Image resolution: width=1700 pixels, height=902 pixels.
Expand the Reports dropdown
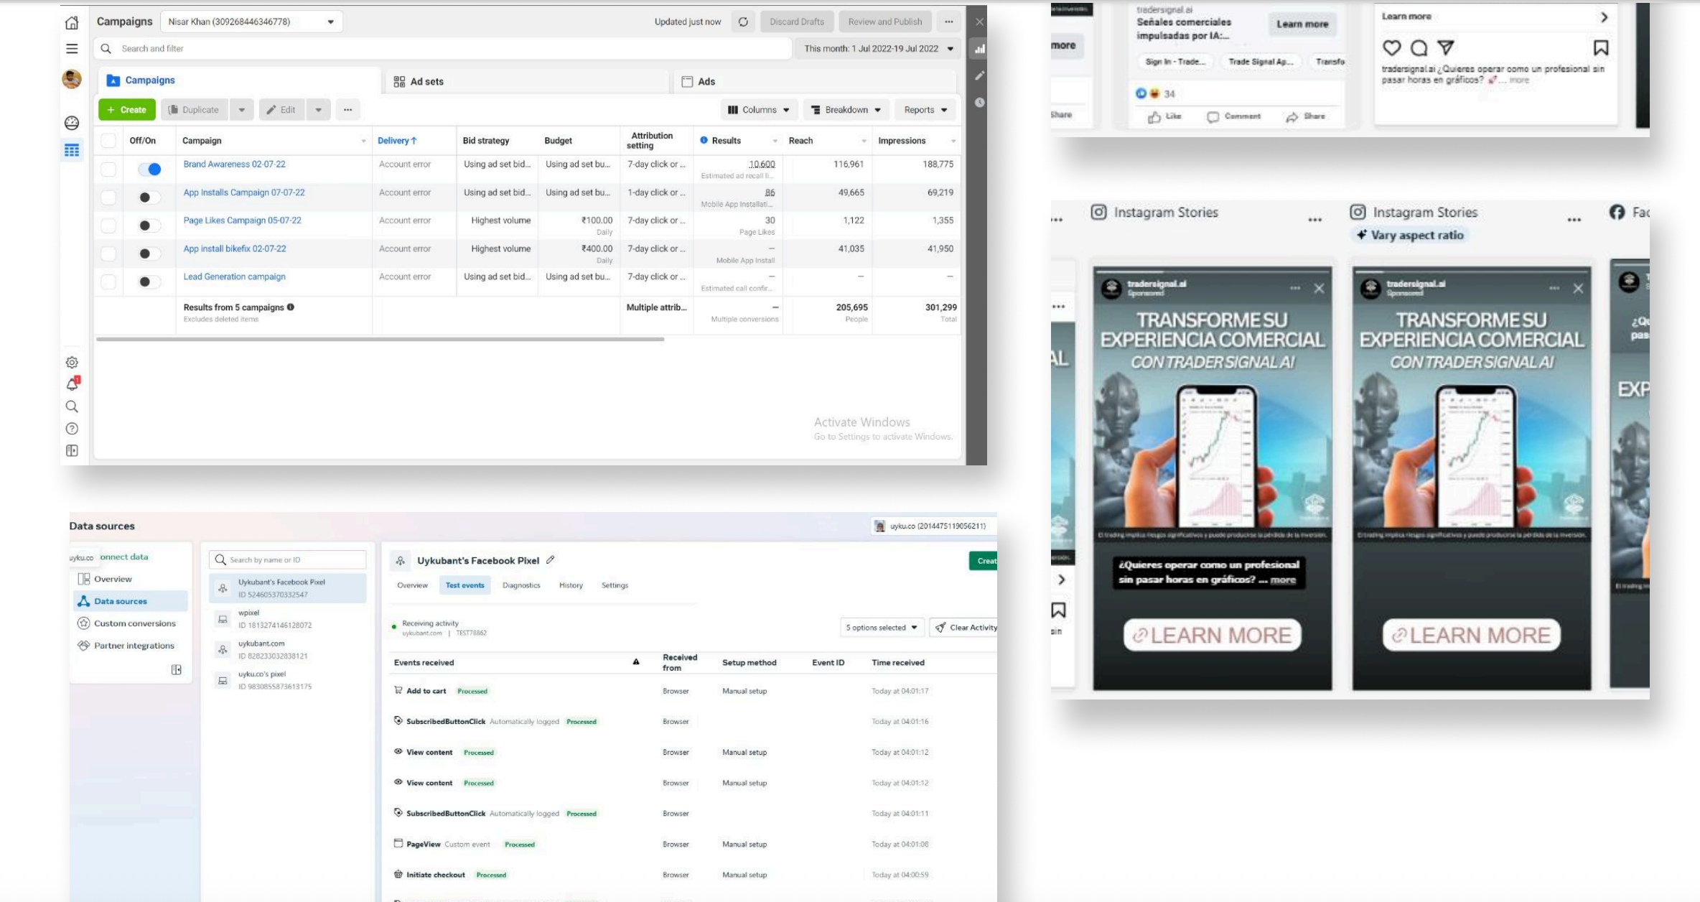pyautogui.click(x=925, y=110)
